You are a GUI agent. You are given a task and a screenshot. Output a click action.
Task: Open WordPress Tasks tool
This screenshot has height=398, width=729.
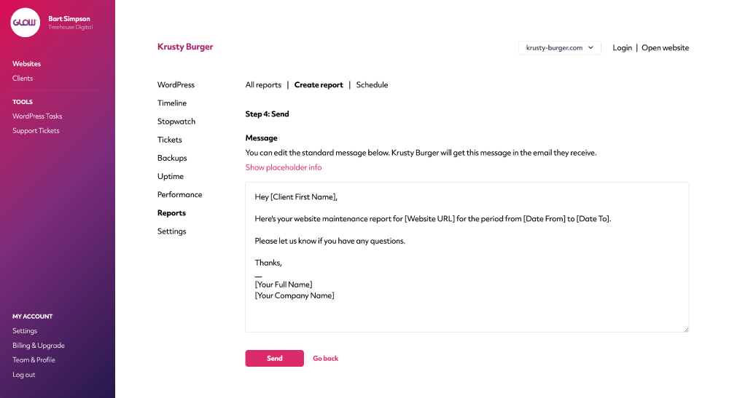[x=37, y=116]
